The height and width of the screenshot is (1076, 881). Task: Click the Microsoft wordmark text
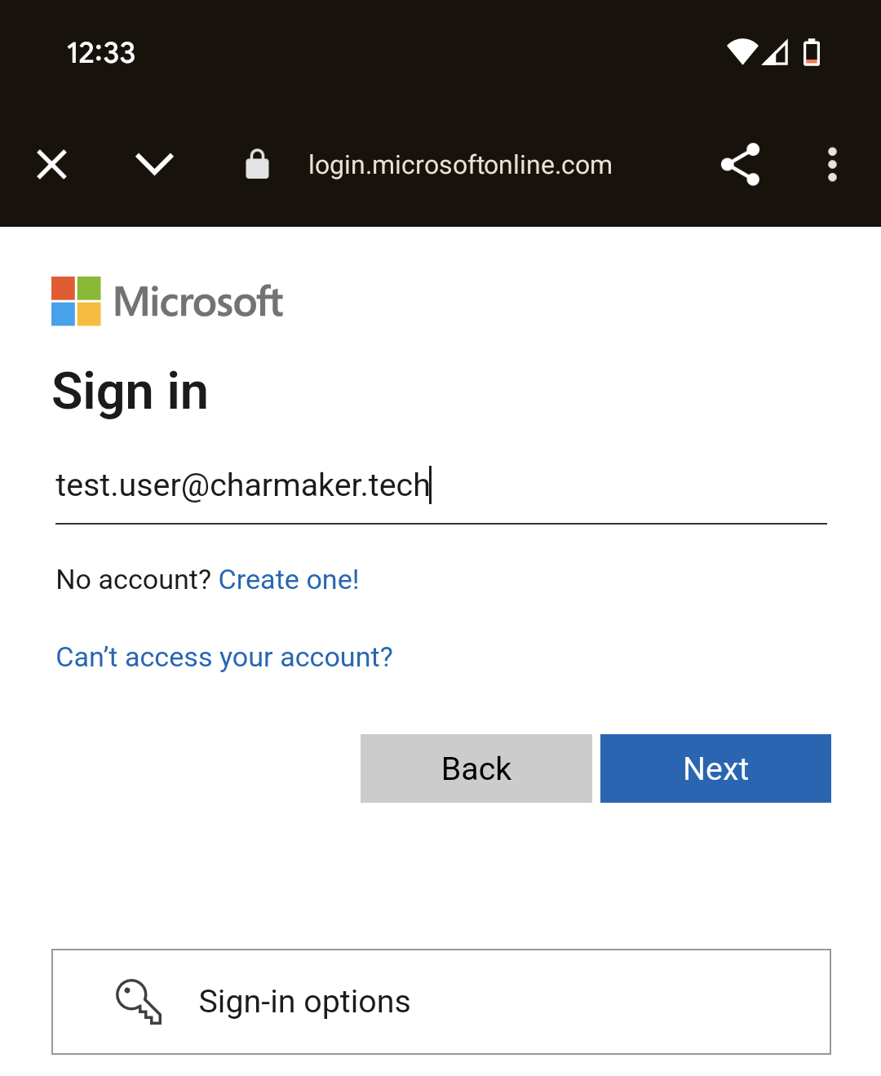[x=198, y=302]
